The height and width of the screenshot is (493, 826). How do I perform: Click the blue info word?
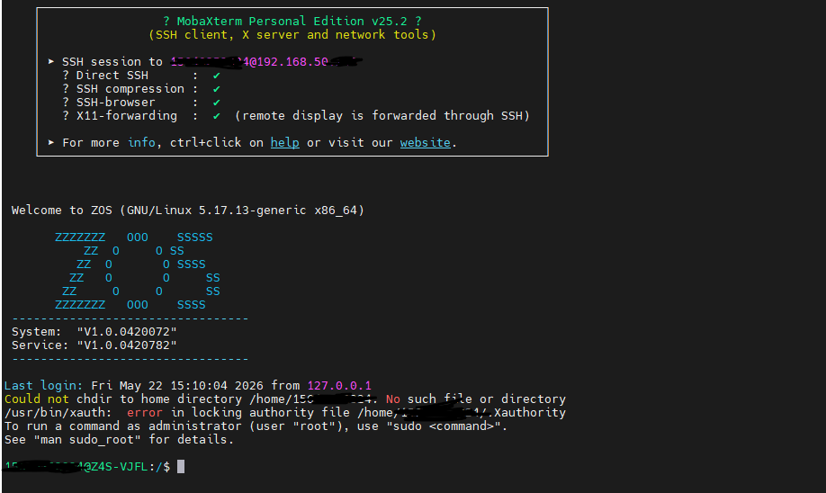point(141,143)
